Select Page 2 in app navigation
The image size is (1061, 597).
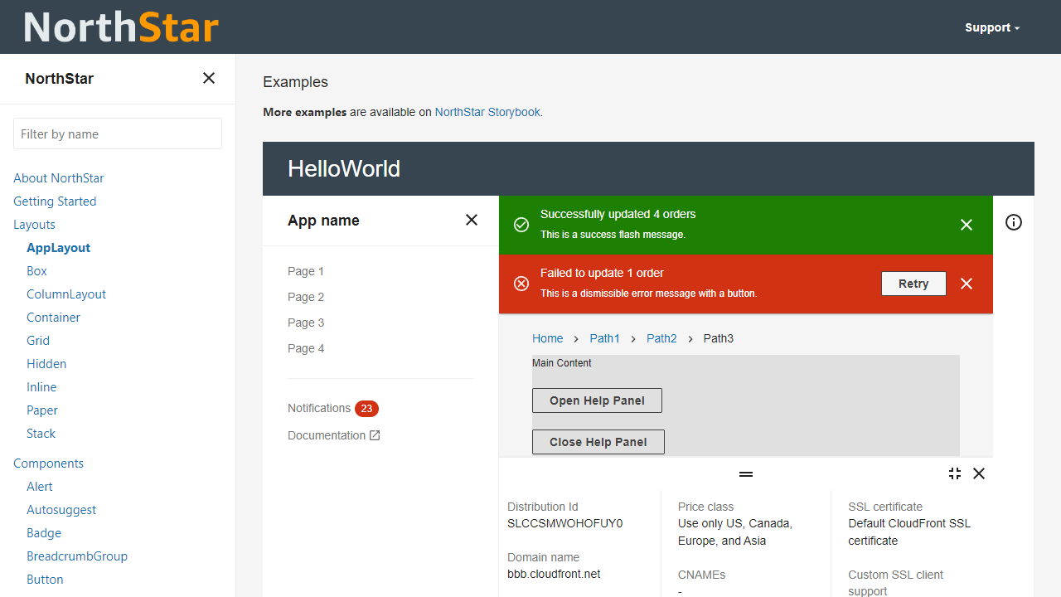[306, 297]
